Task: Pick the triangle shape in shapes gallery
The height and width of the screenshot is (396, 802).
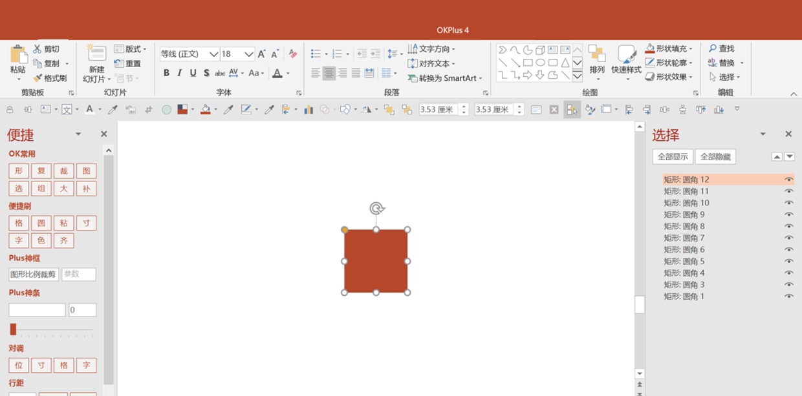Action: pos(565,63)
